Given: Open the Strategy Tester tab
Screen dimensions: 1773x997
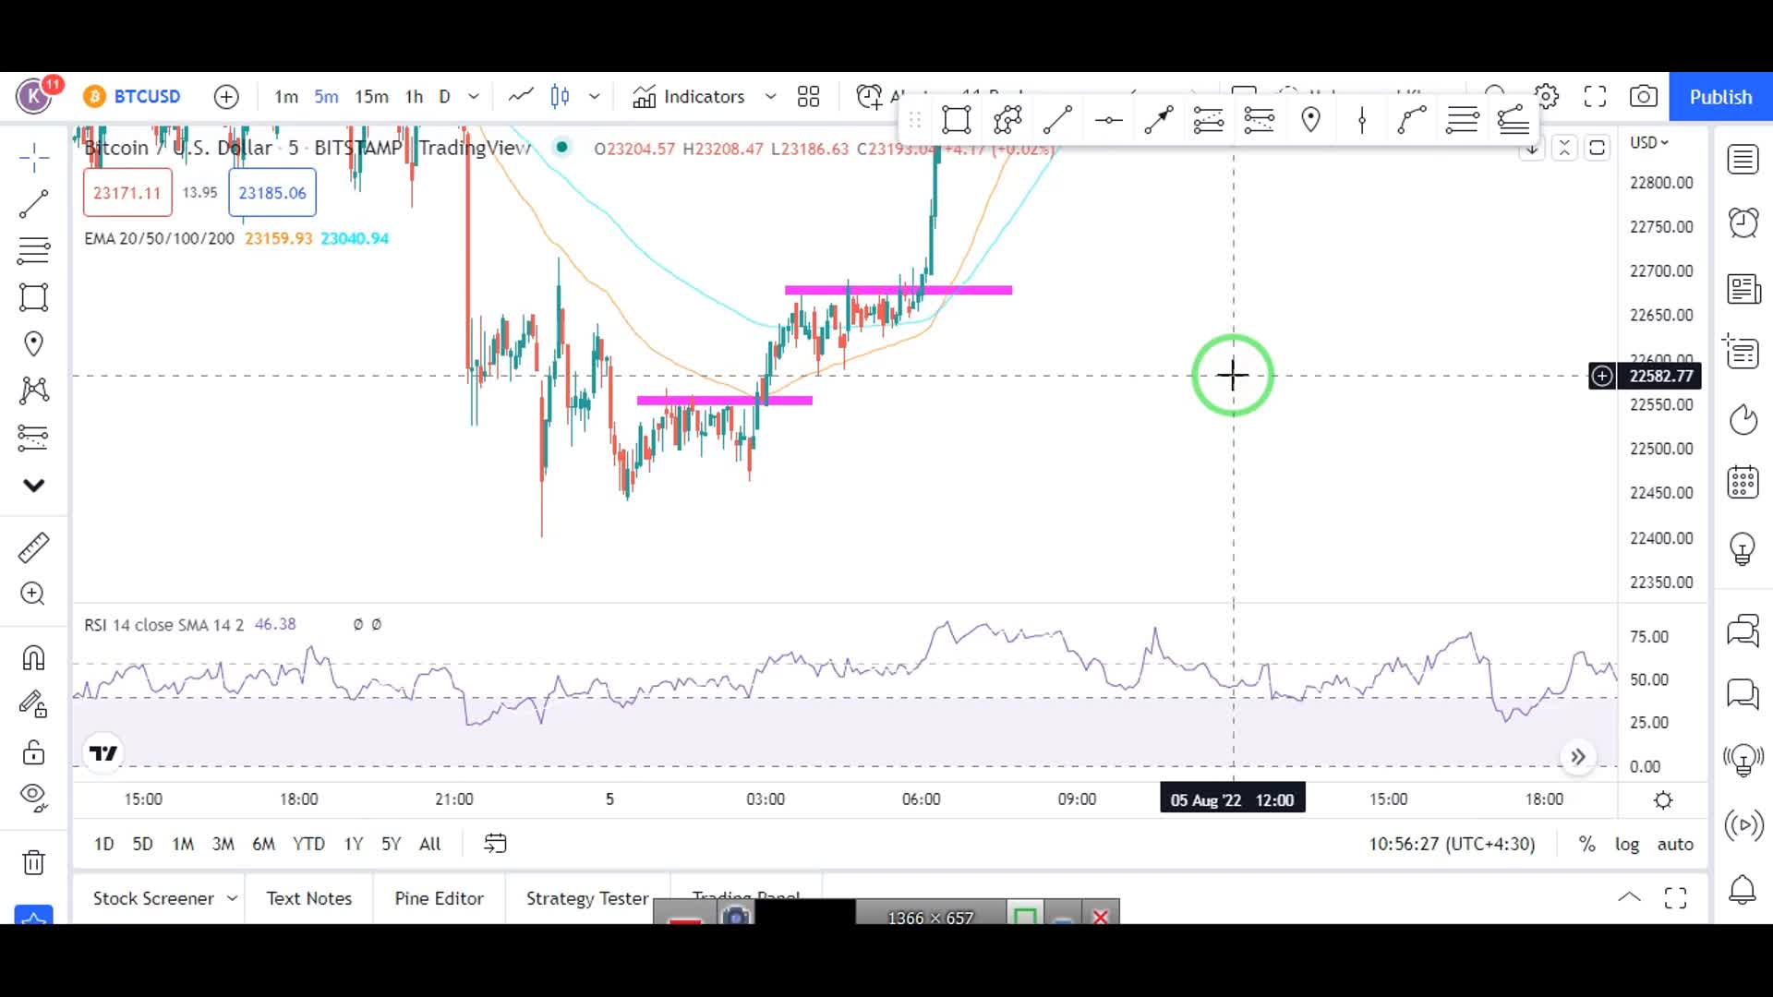Looking at the screenshot, I should point(587,898).
